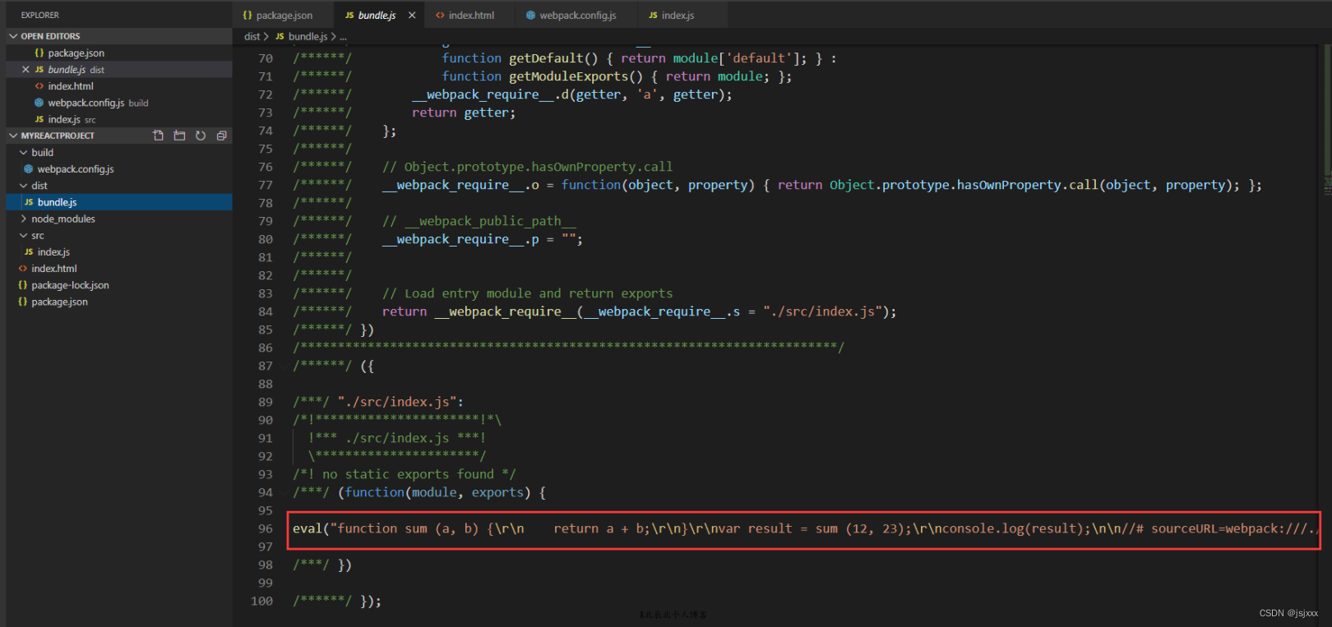Viewport: 1332px width, 627px height.
Task: Click the EXPLORER panel title
Action: 40,15
